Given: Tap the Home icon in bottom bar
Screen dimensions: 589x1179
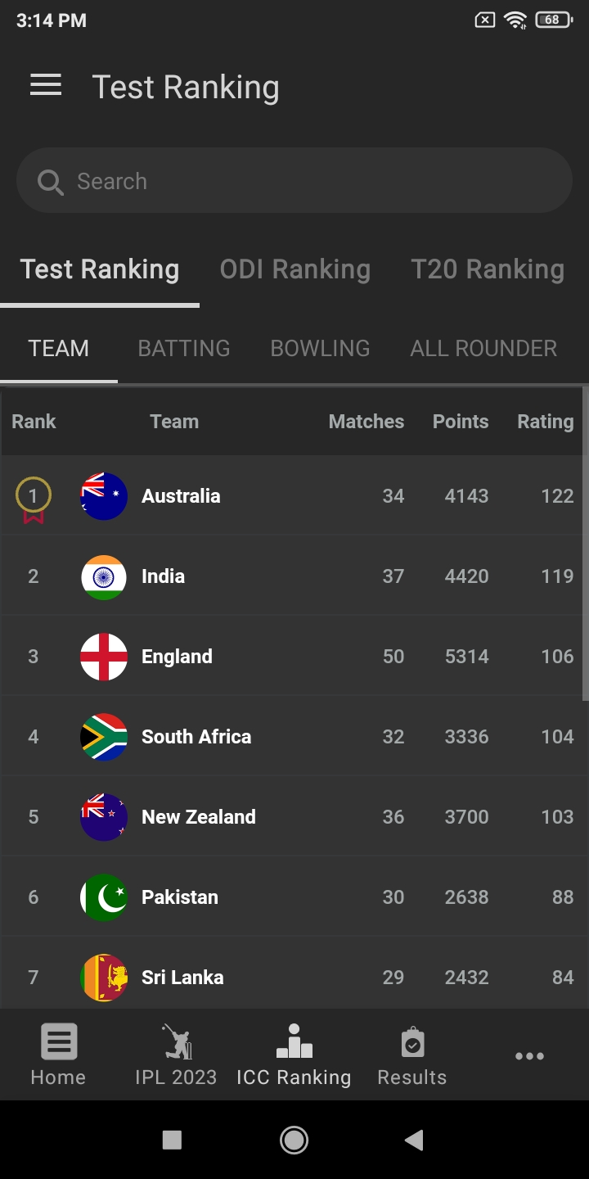Looking at the screenshot, I should [x=58, y=1042].
